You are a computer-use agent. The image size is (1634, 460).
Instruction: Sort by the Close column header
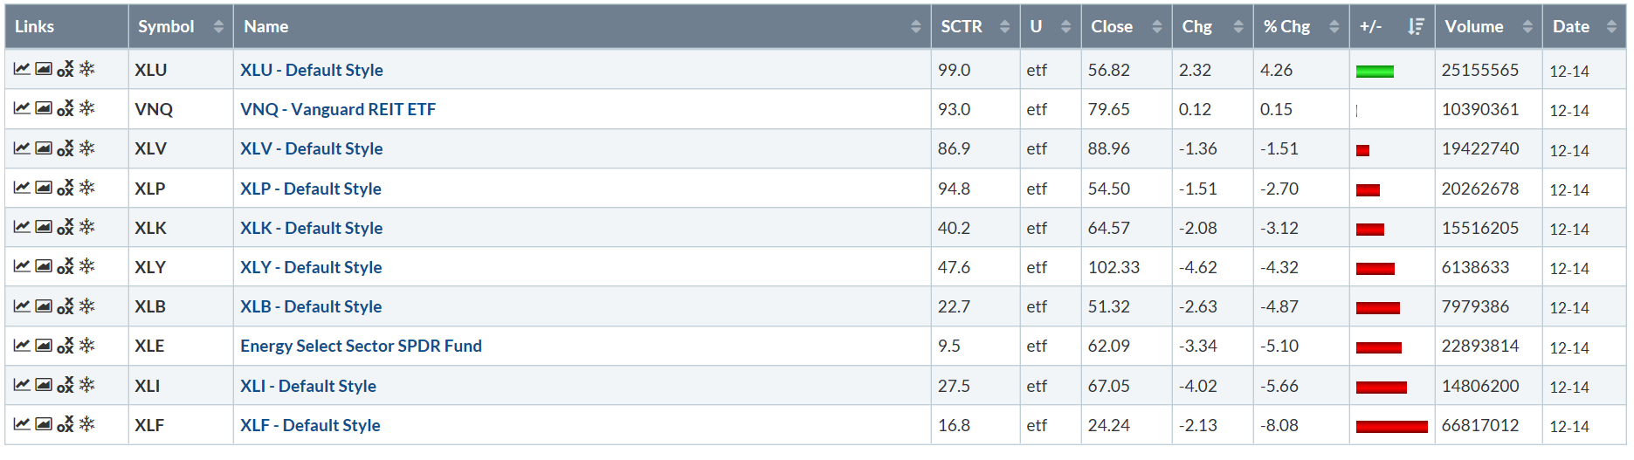[x=1127, y=26]
